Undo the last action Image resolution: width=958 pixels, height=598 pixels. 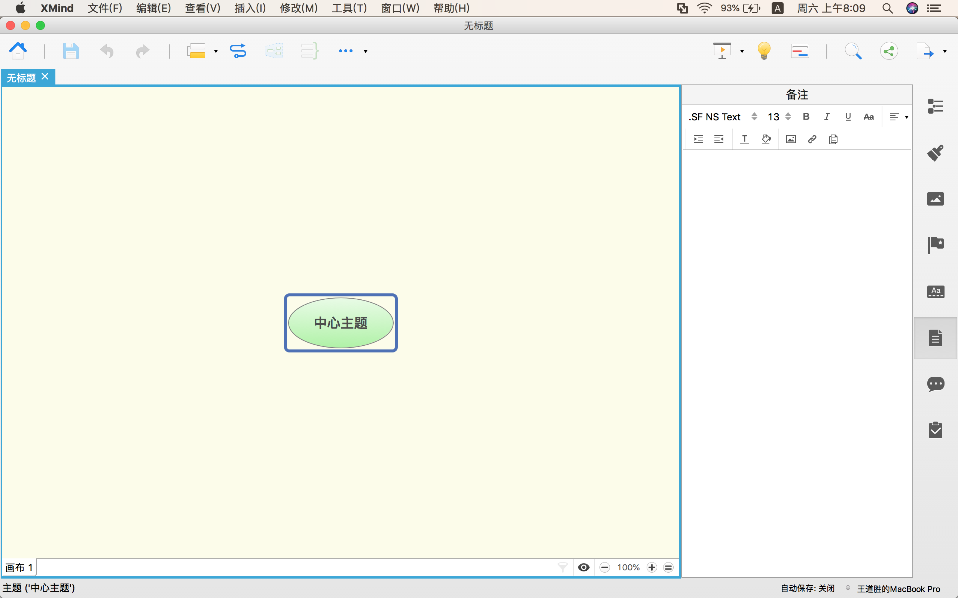[107, 51]
